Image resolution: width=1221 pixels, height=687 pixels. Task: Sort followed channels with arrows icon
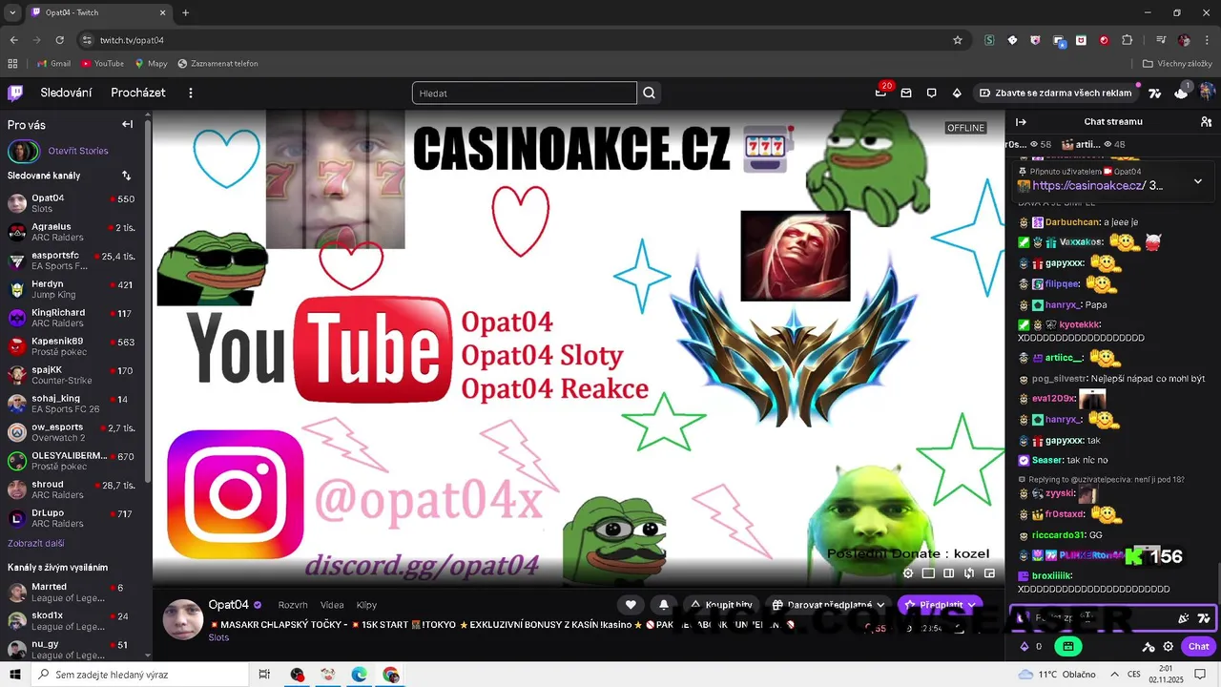click(126, 176)
